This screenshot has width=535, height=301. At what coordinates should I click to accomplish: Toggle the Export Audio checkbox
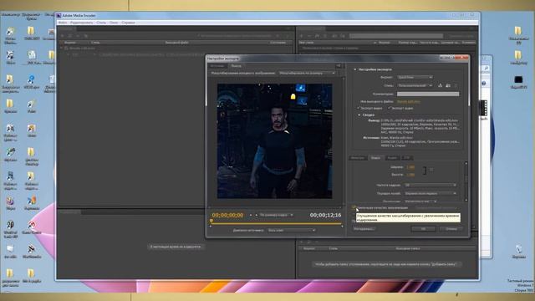[x=390, y=108]
